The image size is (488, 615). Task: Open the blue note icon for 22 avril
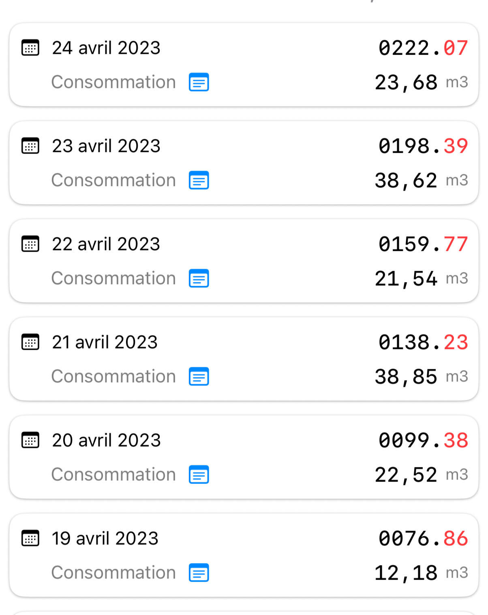pyautogui.click(x=199, y=279)
